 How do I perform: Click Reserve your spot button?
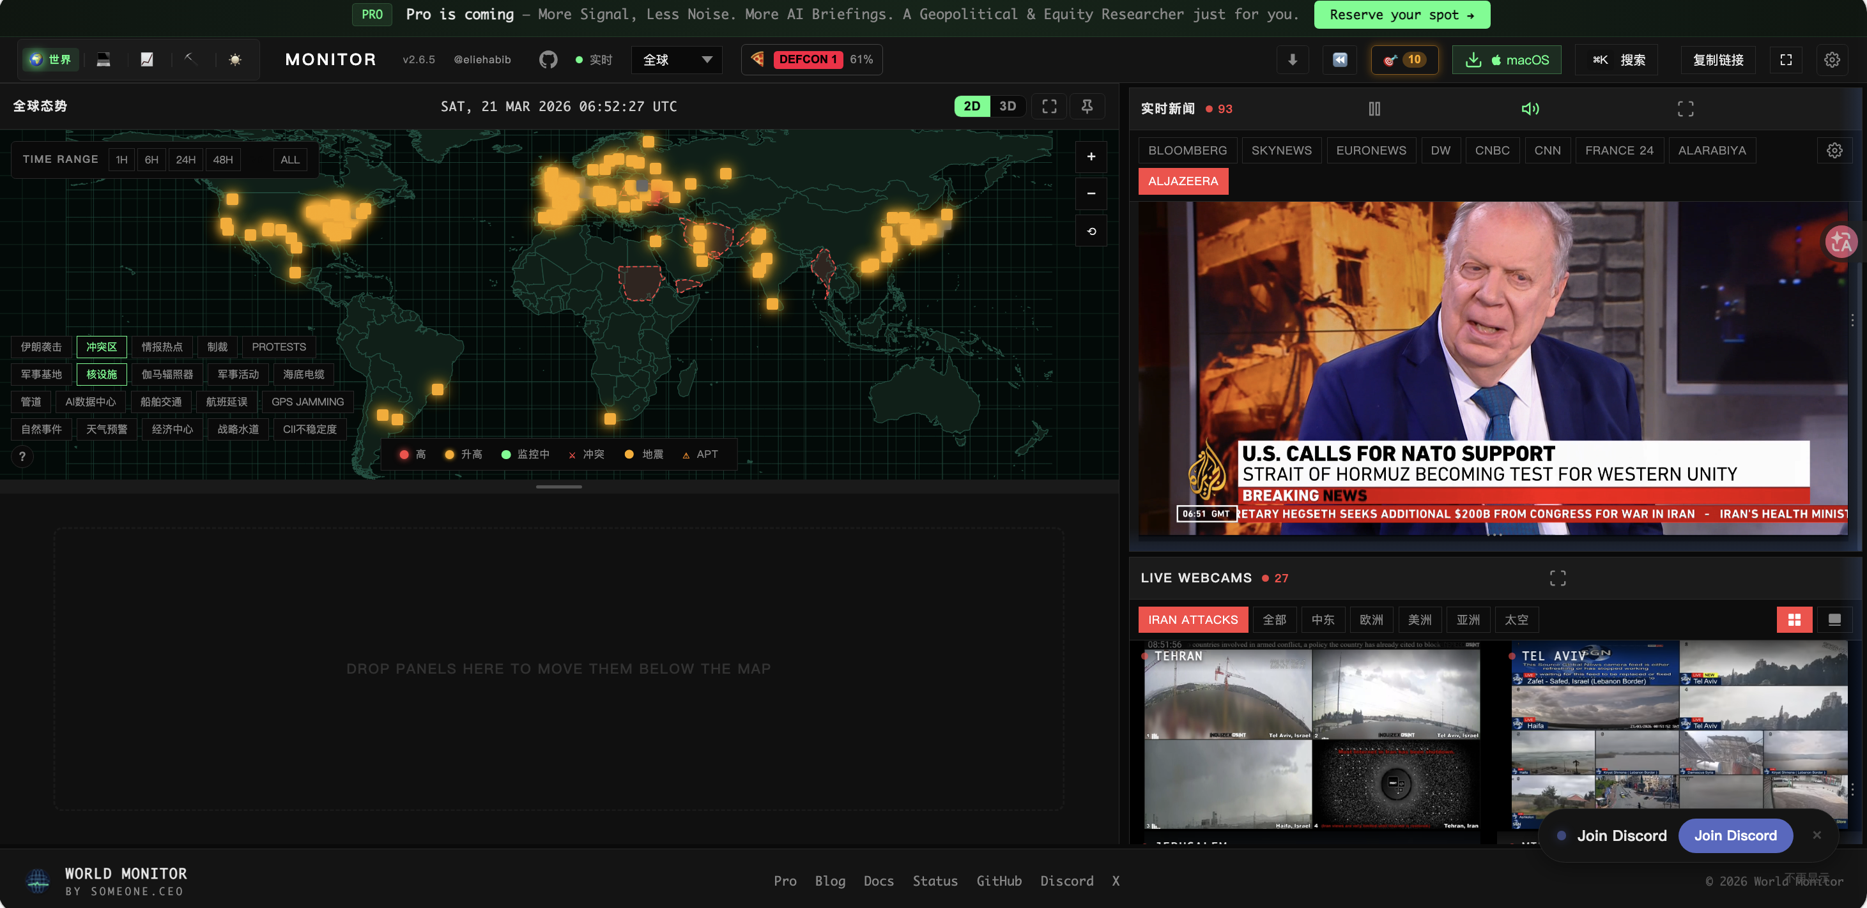coord(1401,15)
